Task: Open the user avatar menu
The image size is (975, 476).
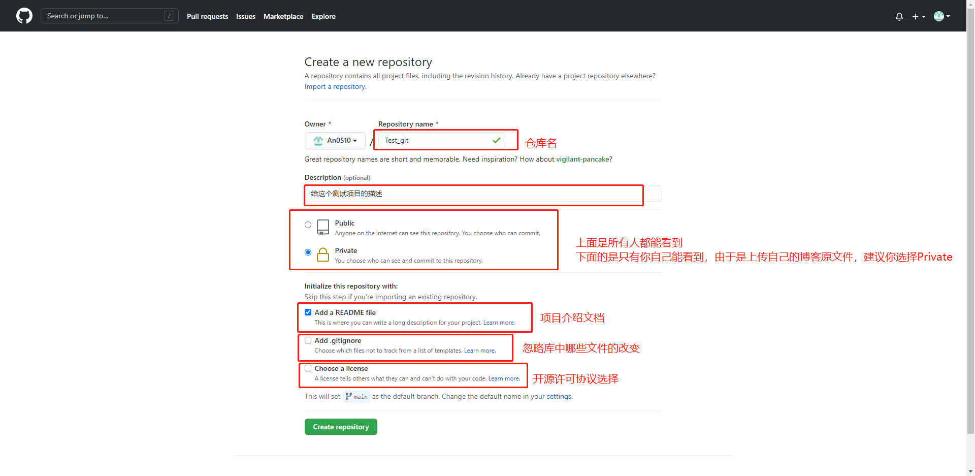Action: pos(941,16)
